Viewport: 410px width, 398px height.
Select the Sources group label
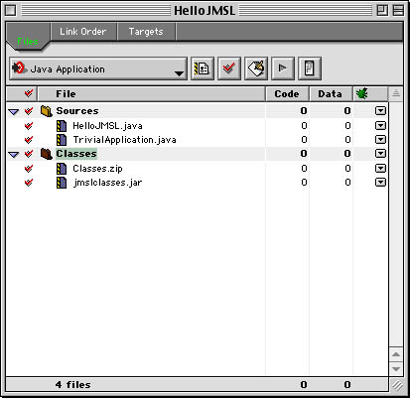coord(77,111)
